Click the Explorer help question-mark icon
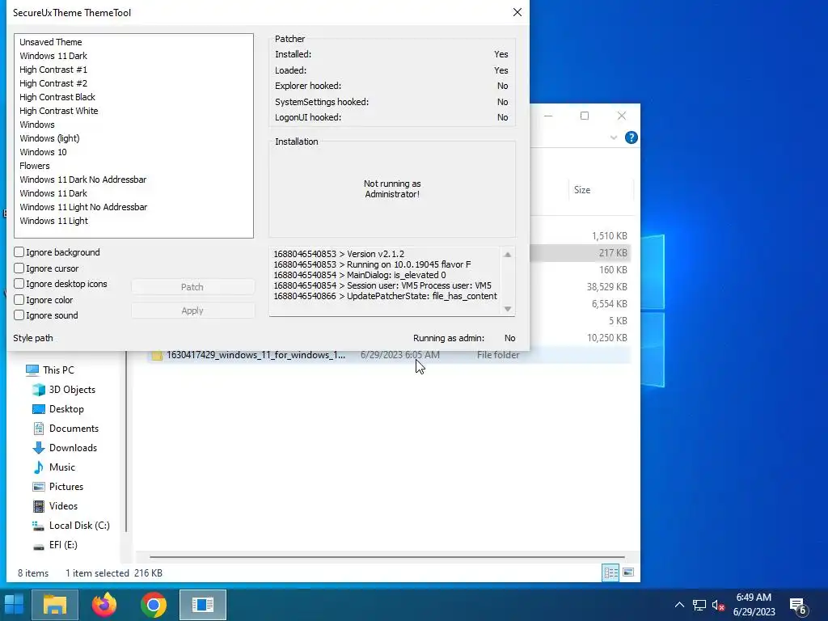Viewport: 828px width, 621px height. click(631, 137)
